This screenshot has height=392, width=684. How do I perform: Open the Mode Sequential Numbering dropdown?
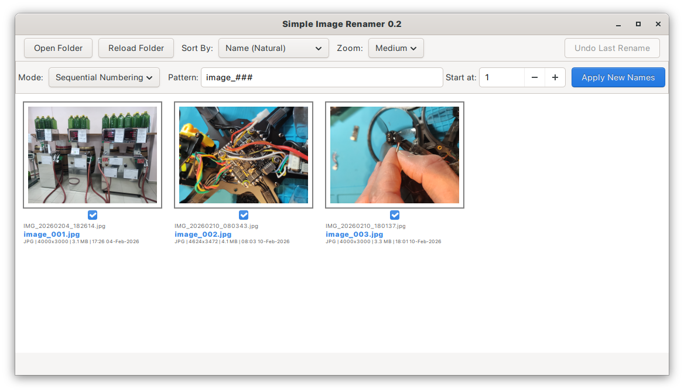[x=104, y=77]
